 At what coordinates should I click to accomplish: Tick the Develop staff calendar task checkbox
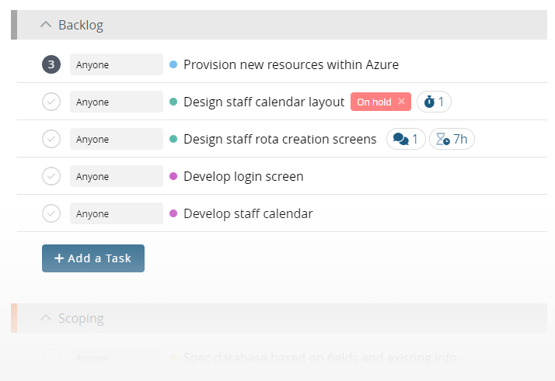[x=51, y=213]
